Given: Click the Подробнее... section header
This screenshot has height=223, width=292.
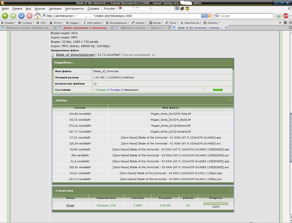Looking at the screenshot, I should (143, 63).
